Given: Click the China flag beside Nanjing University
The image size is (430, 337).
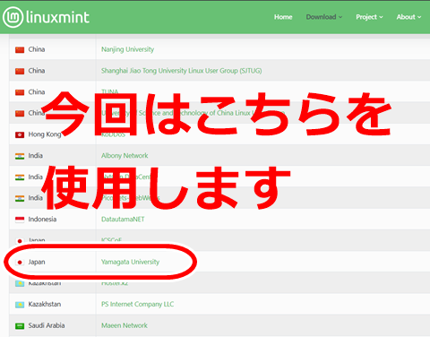Looking at the screenshot, I should click(x=20, y=49).
